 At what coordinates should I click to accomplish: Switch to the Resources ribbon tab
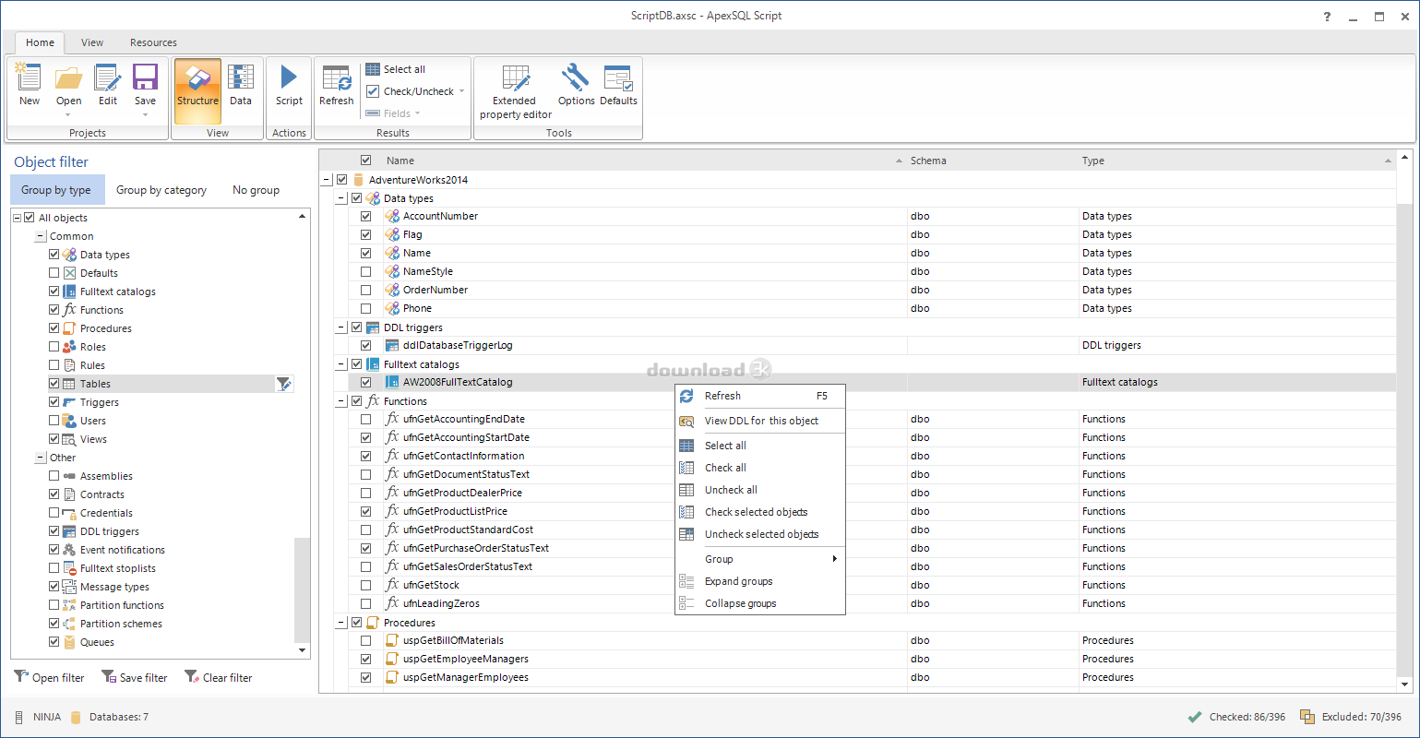point(153,42)
